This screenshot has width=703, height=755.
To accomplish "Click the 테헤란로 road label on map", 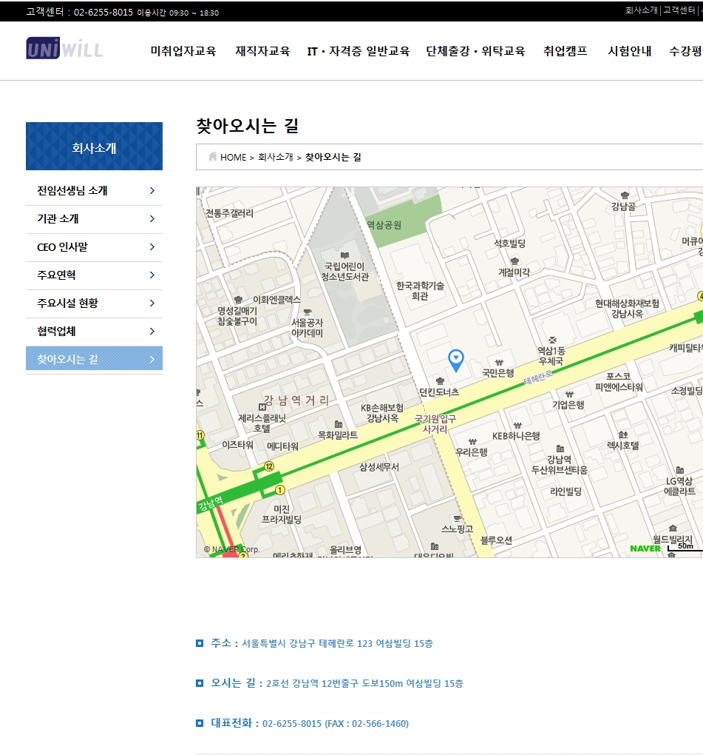I will point(538,377).
